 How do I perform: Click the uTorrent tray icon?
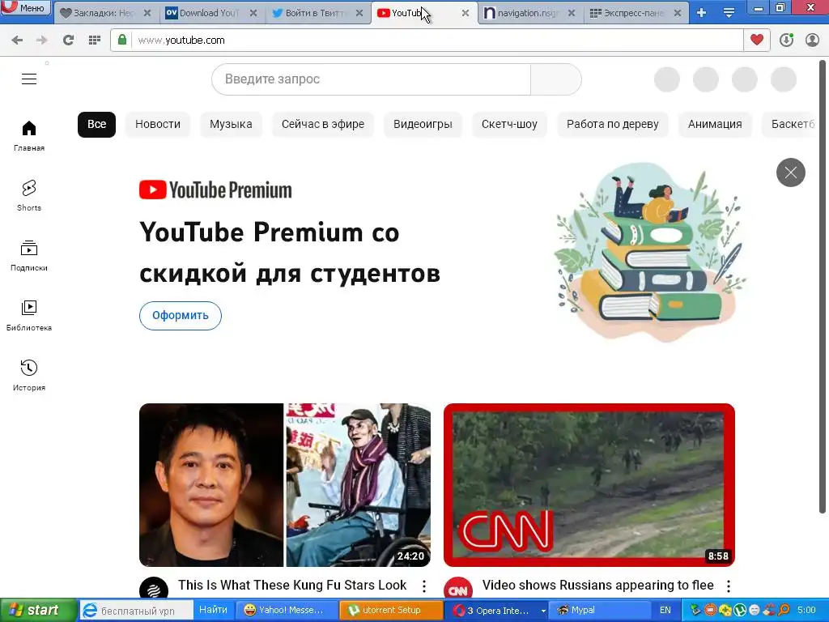pyautogui.click(x=740, y=611)
